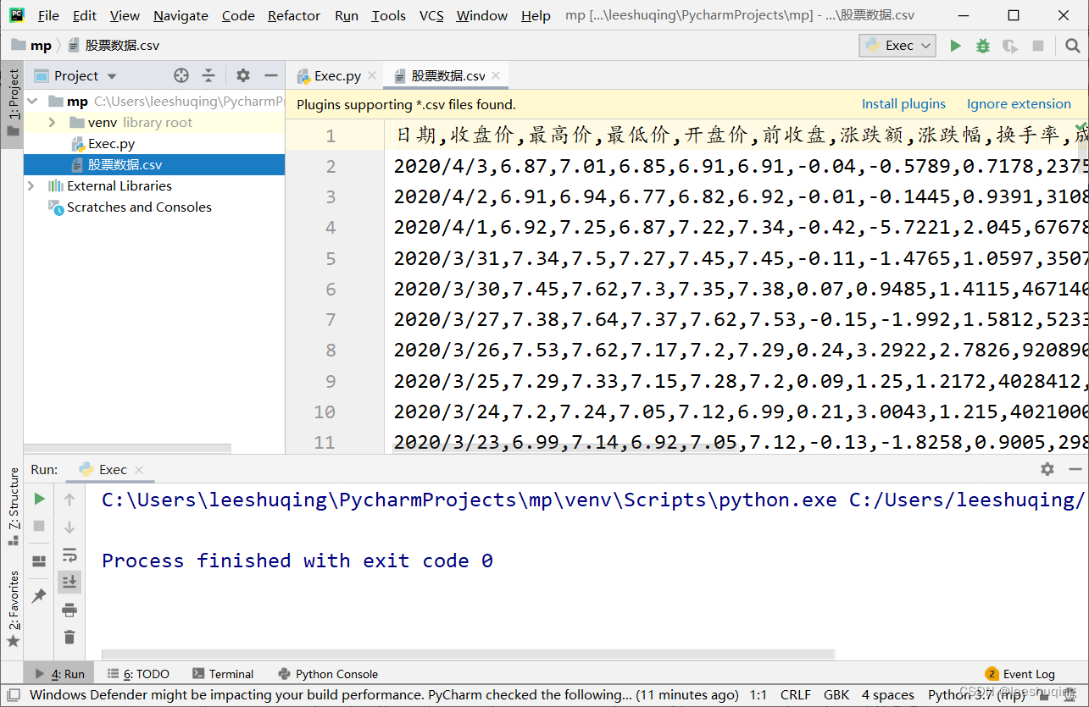Open the 2: Favorites side tab
Image resolution: width=1089 pixels, height=707 pixels.
pos(13,609)
